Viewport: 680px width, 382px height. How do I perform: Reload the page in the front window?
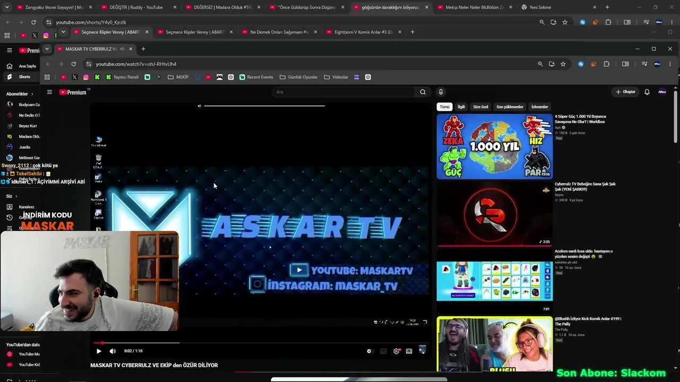tap(73, 64)
